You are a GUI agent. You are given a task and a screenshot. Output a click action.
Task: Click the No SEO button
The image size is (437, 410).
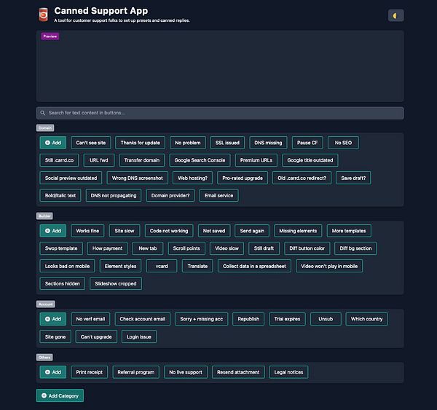pos(343,143)
